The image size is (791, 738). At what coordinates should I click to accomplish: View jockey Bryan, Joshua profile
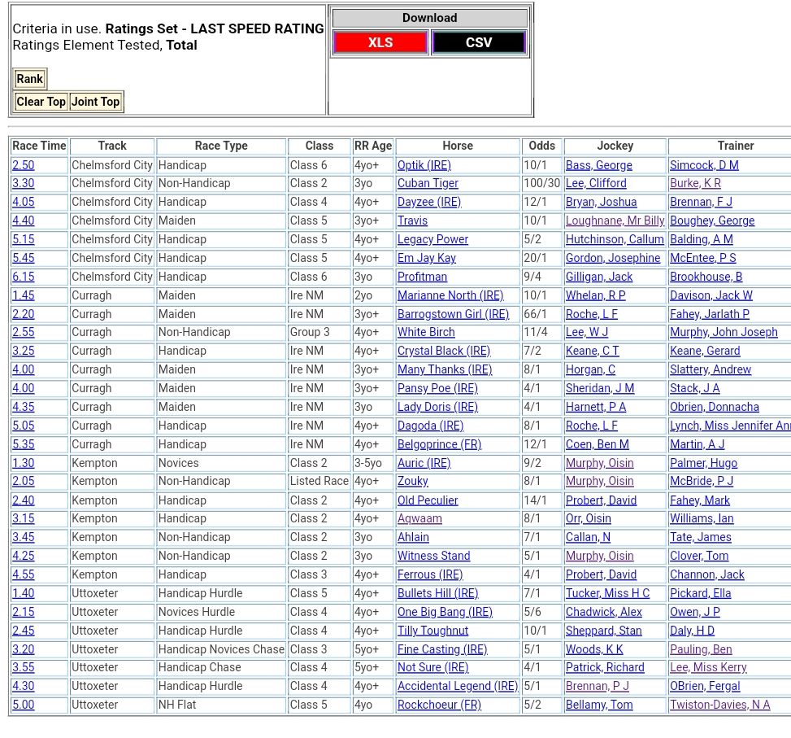pyautogui.click(x=601, y=203)
